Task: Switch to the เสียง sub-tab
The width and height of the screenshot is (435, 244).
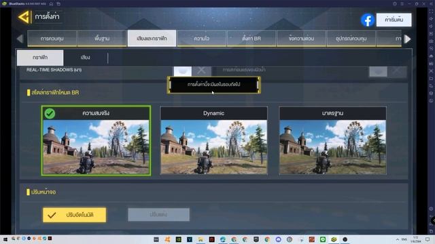Action: (x=85, y=58)
